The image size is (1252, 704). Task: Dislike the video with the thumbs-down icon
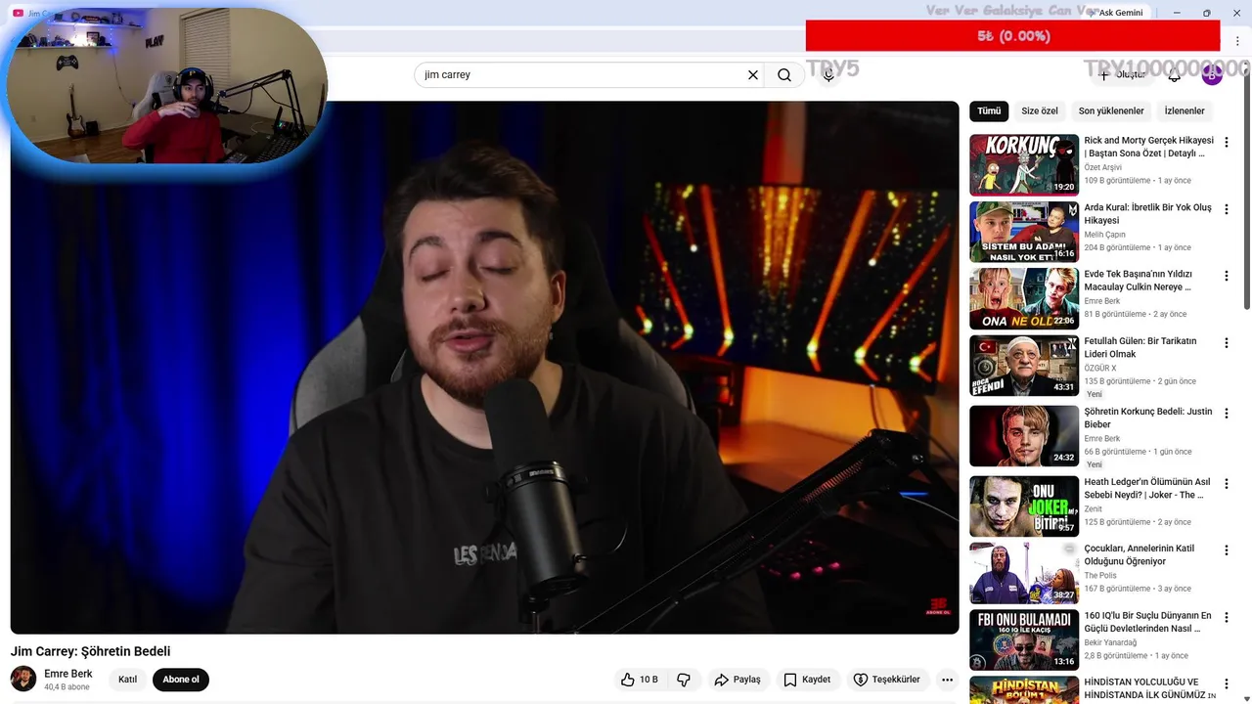point(684,680)
